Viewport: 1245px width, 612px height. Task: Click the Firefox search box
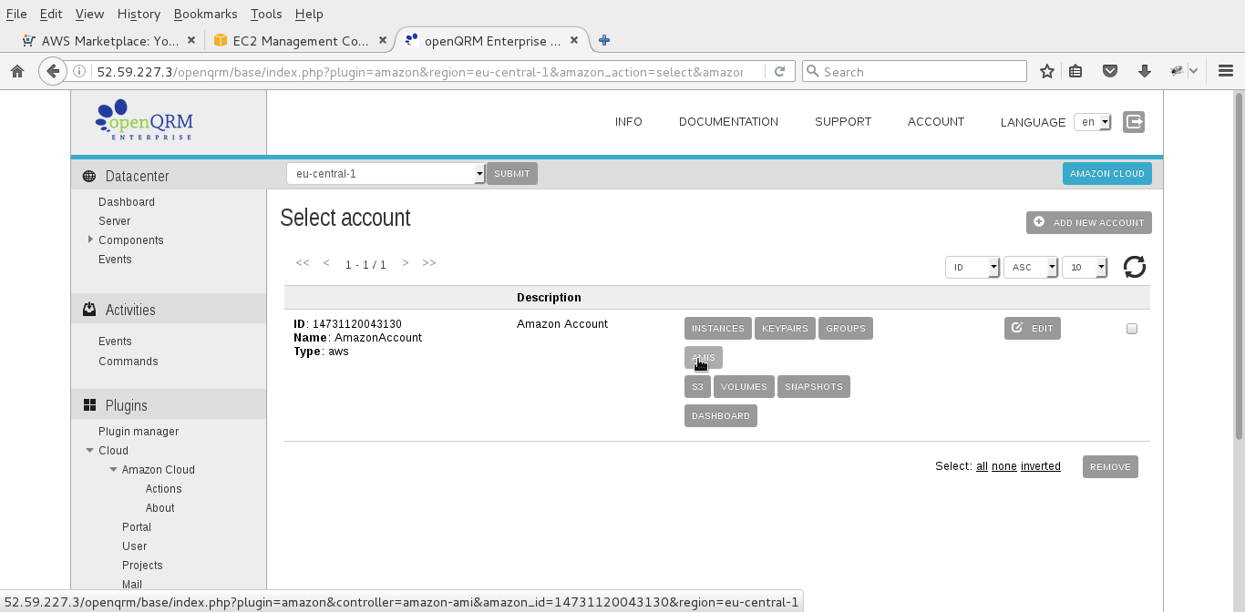[x=914, y=71]
